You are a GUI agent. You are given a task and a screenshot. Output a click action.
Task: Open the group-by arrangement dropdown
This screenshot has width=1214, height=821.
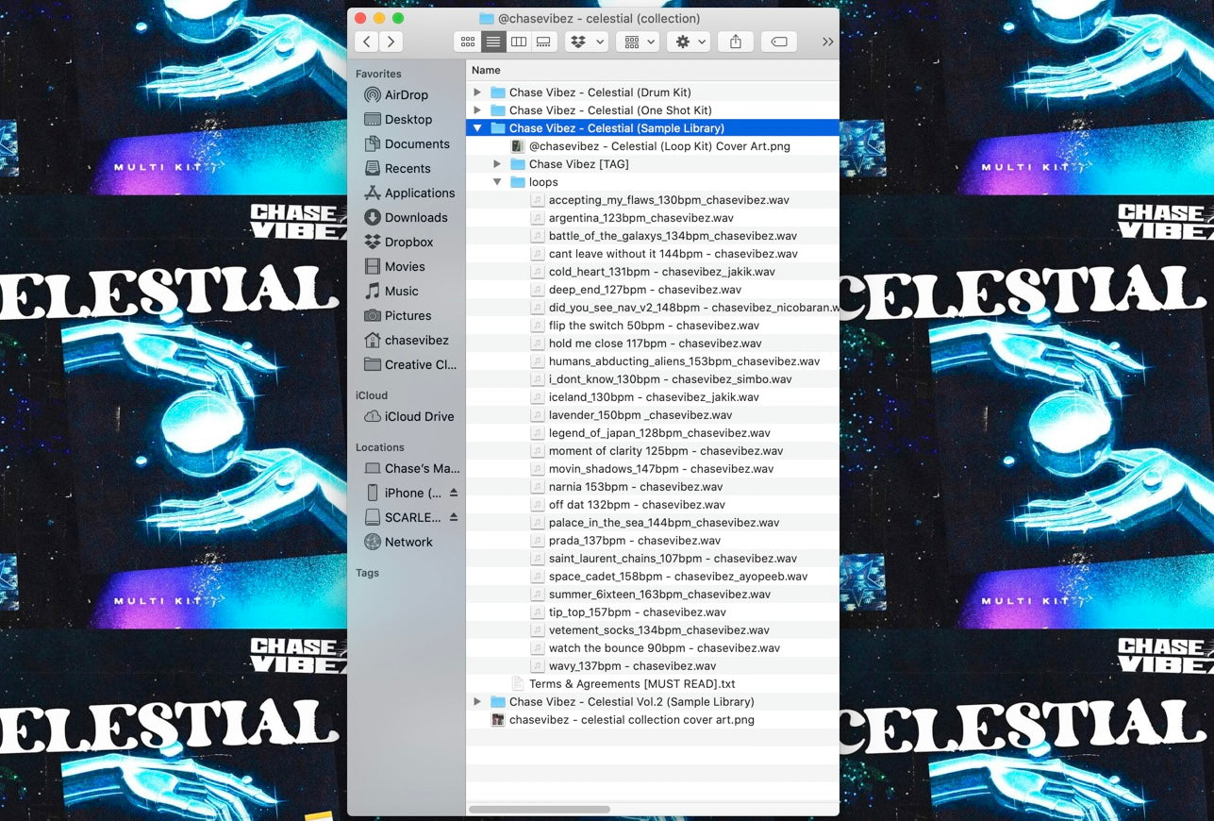pyautogui.click(x=637, y=42)
